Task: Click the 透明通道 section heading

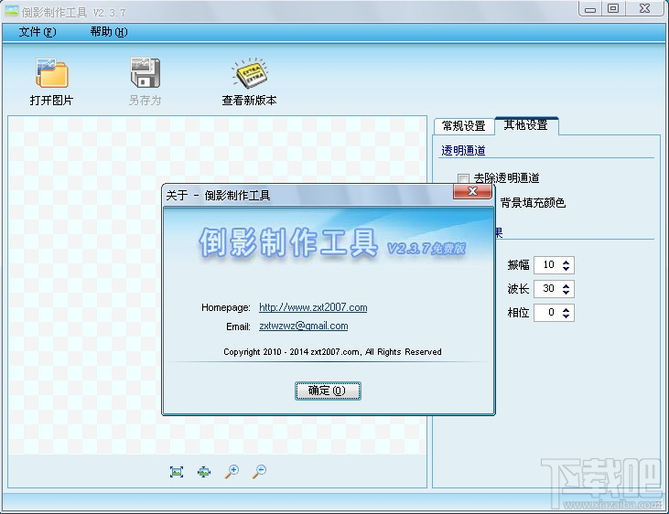Action: click(x=463, y=150)
